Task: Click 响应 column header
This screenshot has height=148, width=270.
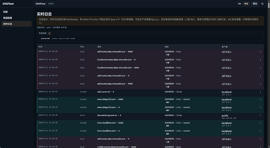Action: click(167, 47)
